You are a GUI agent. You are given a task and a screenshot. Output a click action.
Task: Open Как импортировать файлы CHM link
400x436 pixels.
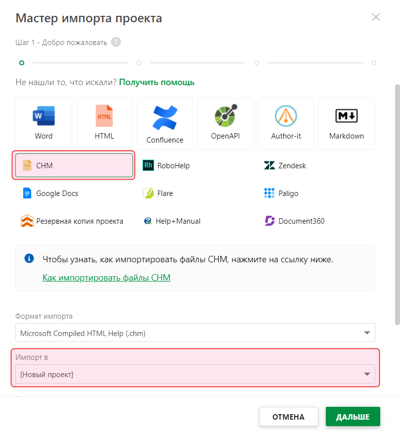click(106, 278)
